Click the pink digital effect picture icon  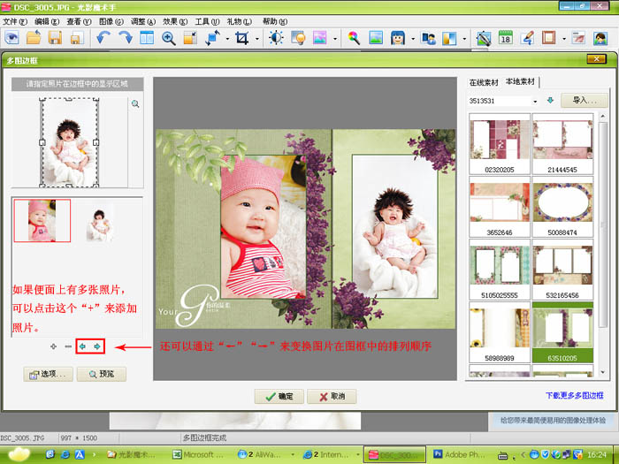point(320,38)
